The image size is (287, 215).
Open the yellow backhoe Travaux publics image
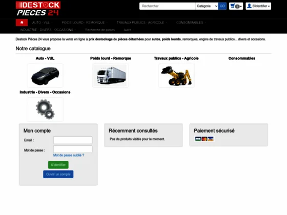point(176,76)
